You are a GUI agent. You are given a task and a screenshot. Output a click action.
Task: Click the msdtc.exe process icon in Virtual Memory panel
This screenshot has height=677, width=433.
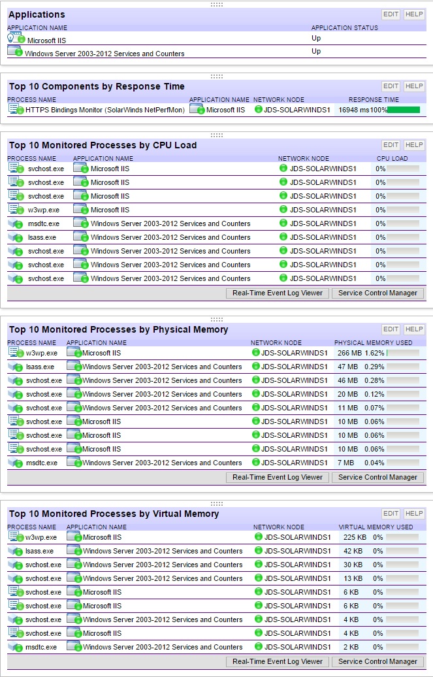pyautogui.click(x=16, y=647)
